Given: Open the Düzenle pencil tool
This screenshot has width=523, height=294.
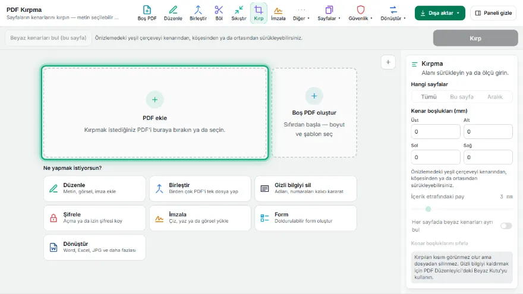Looking at the screenshot, I should [173, 13].
